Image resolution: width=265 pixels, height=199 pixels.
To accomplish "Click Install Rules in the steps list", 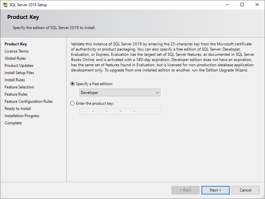I will [x=15, y=80].
